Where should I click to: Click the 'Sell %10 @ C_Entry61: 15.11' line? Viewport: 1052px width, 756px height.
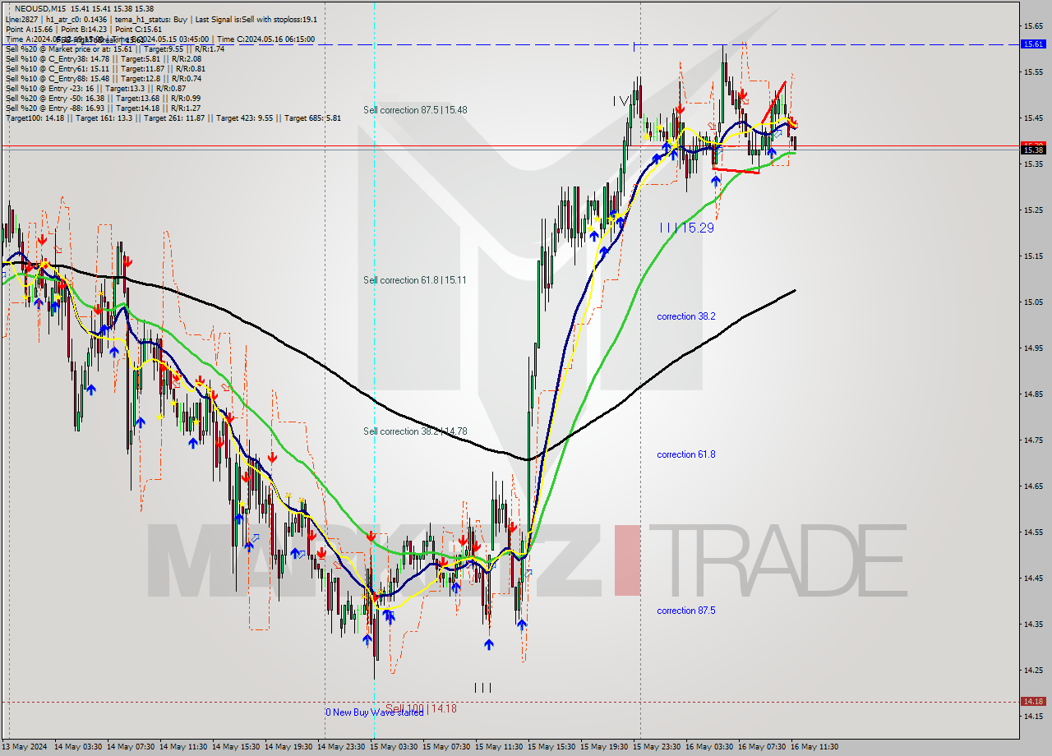(x=105, y=68)
